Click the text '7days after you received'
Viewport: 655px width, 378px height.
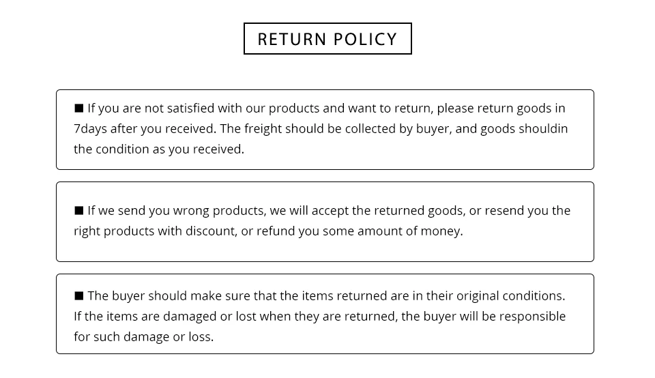145,129
